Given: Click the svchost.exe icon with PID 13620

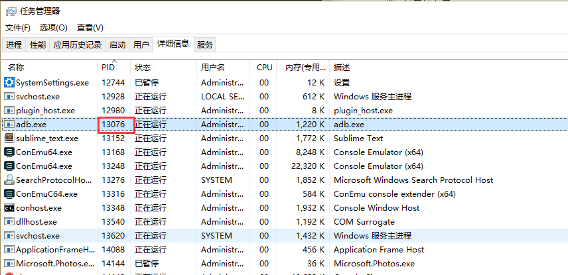Looking at the screenshot, I should pos(9,235).
